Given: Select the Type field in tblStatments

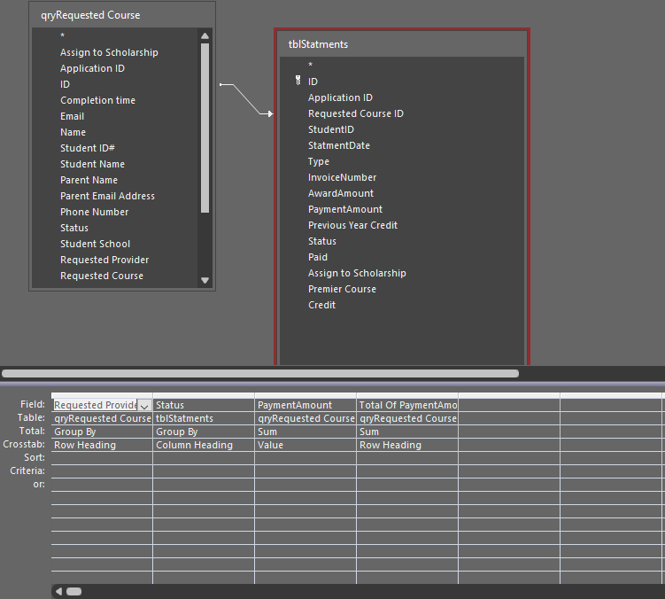Looking at the screenshot, I should [319, 162].
